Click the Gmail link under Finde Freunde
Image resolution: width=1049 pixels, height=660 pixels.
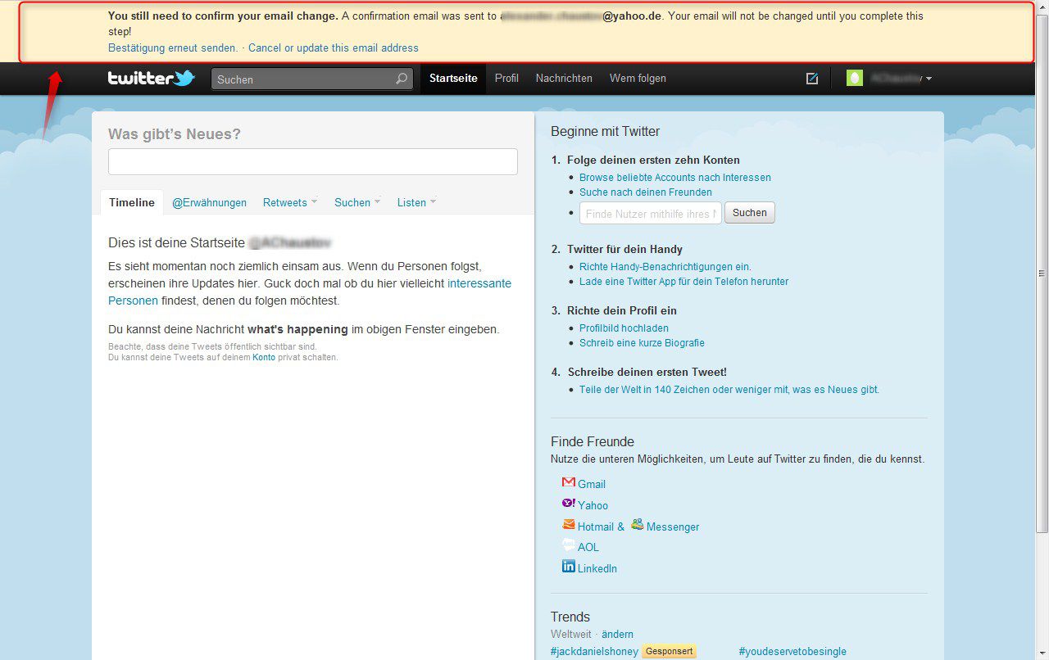click(x=592, y=484)
